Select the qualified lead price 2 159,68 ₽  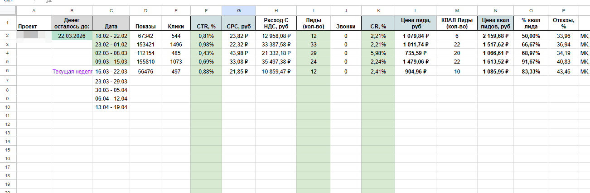tap(495, 36)
